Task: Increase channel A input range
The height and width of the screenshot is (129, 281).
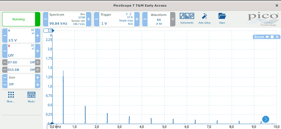Action: (x=38, y=35)
